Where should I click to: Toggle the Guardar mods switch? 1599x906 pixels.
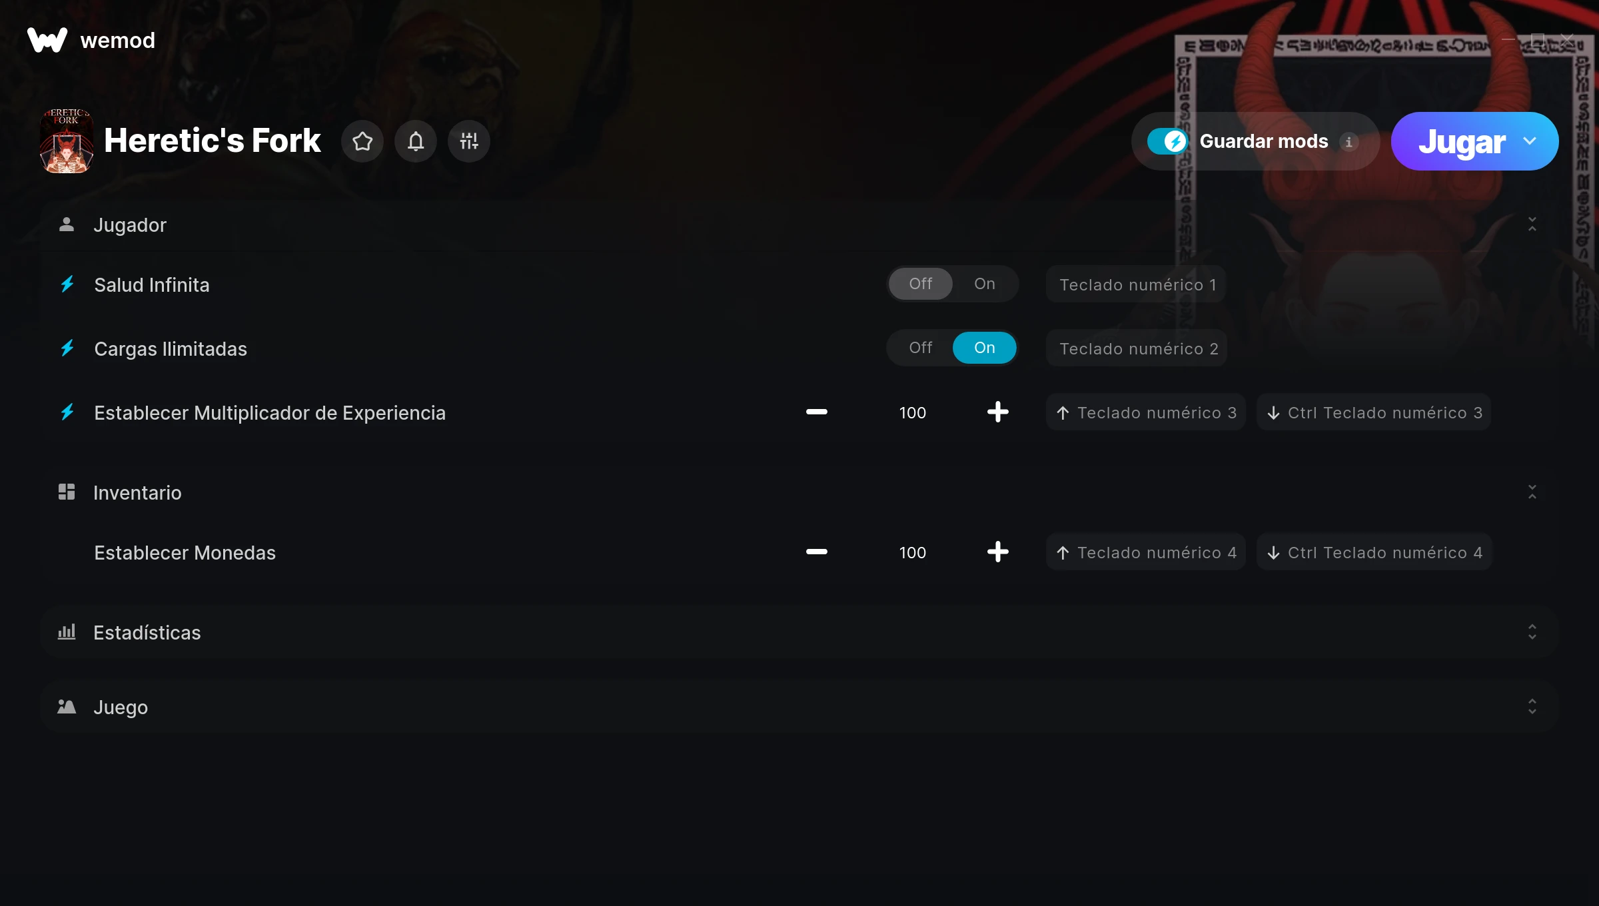(1167, 141)
